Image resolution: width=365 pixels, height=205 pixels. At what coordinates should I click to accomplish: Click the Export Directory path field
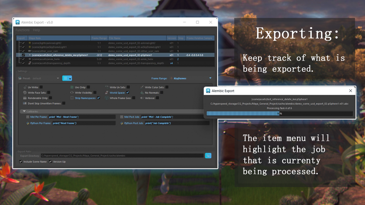(x=122, y=156)
